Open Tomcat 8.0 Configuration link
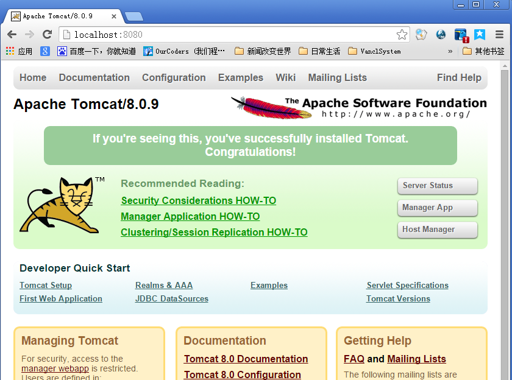Screen dimensions: 512x380 pyautogui.click(x=243, y=375)
